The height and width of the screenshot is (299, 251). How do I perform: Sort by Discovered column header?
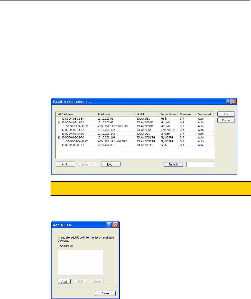(205, 115)
